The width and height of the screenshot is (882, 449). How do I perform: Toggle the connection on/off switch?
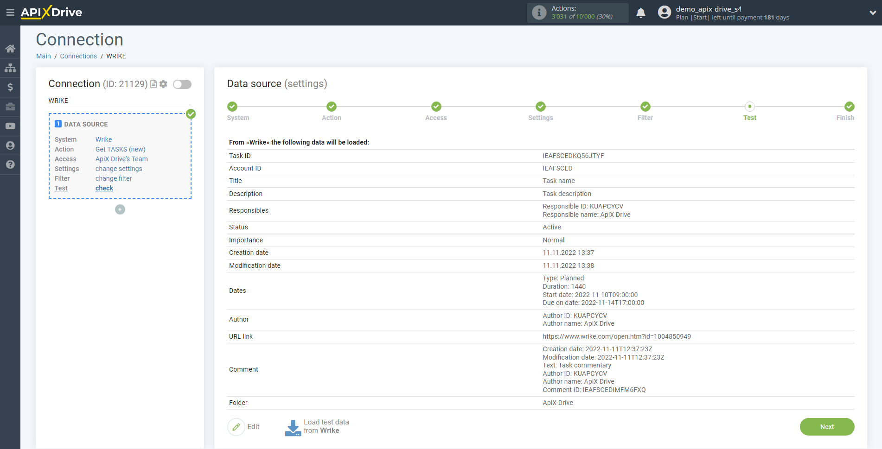(182, 84)
